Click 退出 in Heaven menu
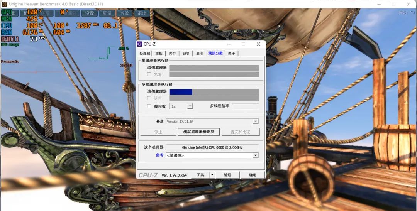 pos(142,13)
